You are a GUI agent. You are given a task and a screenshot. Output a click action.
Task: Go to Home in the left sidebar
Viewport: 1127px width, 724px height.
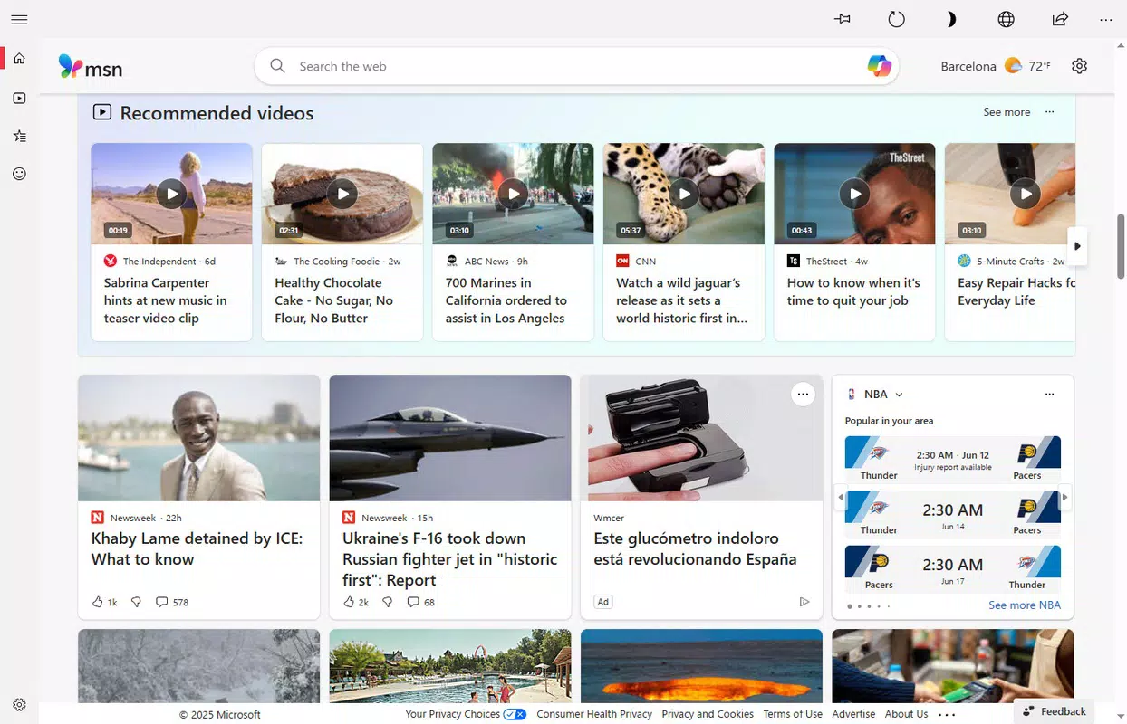(19, 59)
